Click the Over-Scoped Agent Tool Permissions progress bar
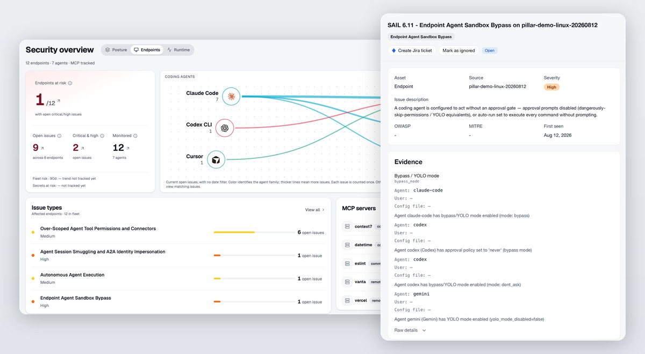 (x=254, y=232)
